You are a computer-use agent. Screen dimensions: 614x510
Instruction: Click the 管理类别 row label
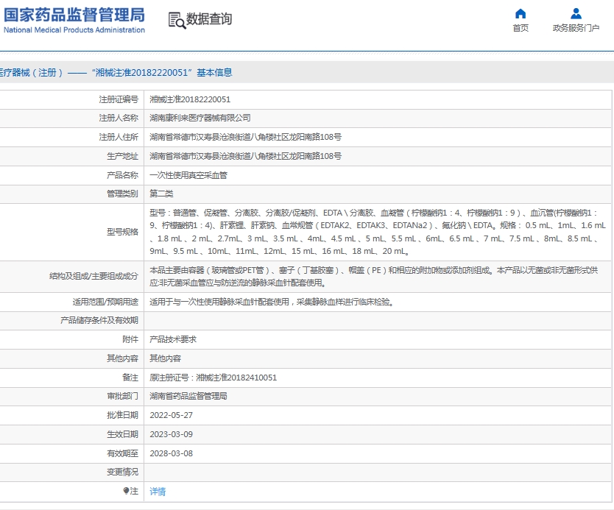(x=122, y=194)
